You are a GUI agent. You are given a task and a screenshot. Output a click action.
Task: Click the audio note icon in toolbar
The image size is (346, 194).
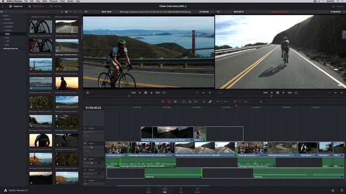(235, 102)
